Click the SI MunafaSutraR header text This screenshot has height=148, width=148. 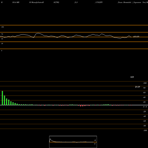pos(36,2)
